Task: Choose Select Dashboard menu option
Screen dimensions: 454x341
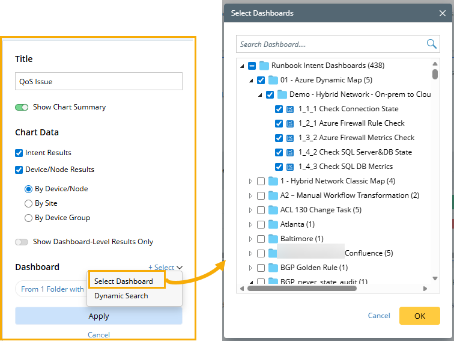Action: pos(124,281)
